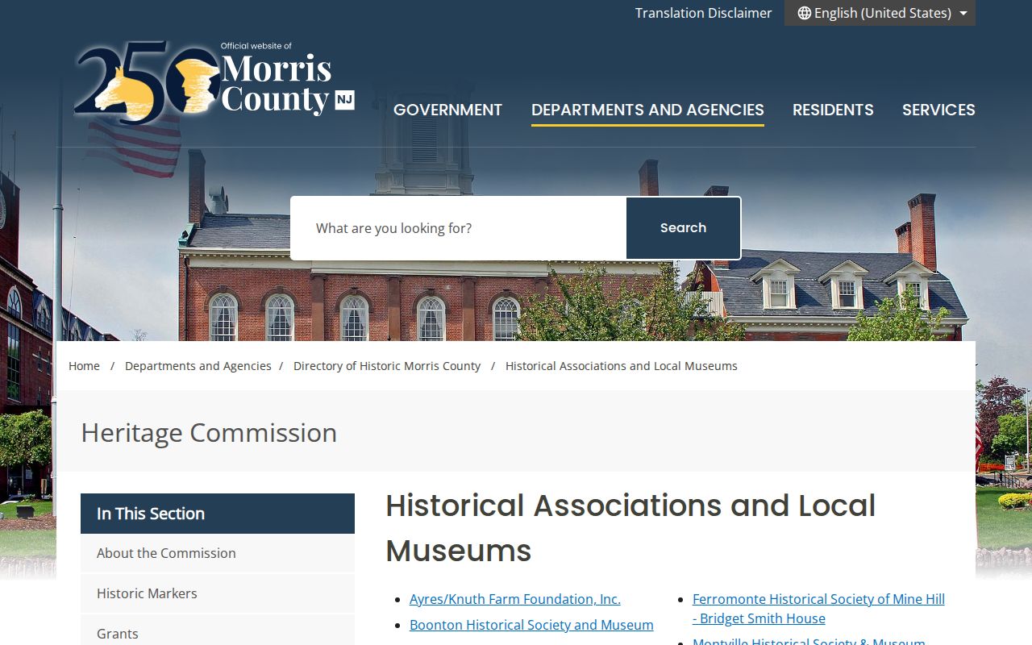The height and width of the screenshot is (645, 1032).
Task: Open the Translation Disclaimer link
Action: click(x=703, y=13)
